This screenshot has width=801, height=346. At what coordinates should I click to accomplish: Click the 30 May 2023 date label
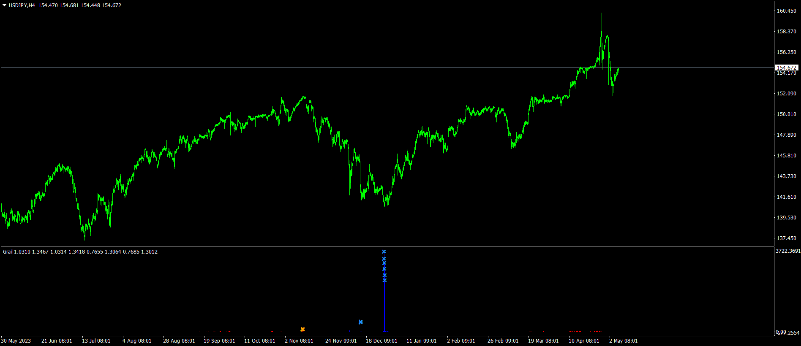pyautogui.click(x=16, y=341)
